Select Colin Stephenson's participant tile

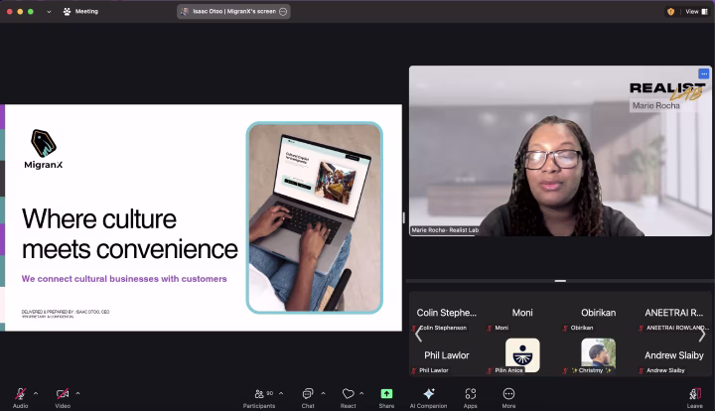[447, 313]
